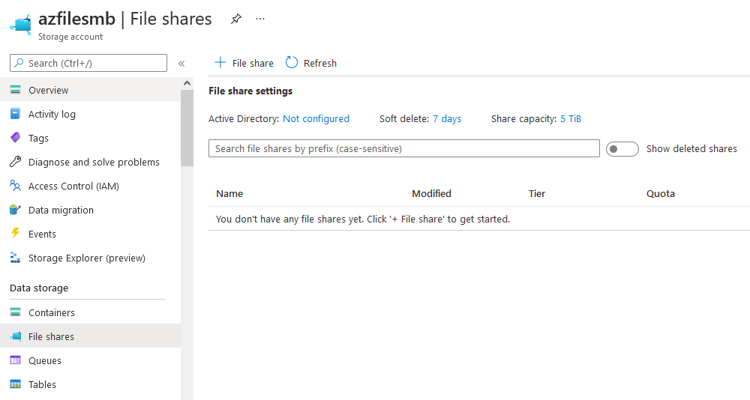Viewport: 750px width, 400px height.
Task: Open Tags menu item
Action: point(91,138)
